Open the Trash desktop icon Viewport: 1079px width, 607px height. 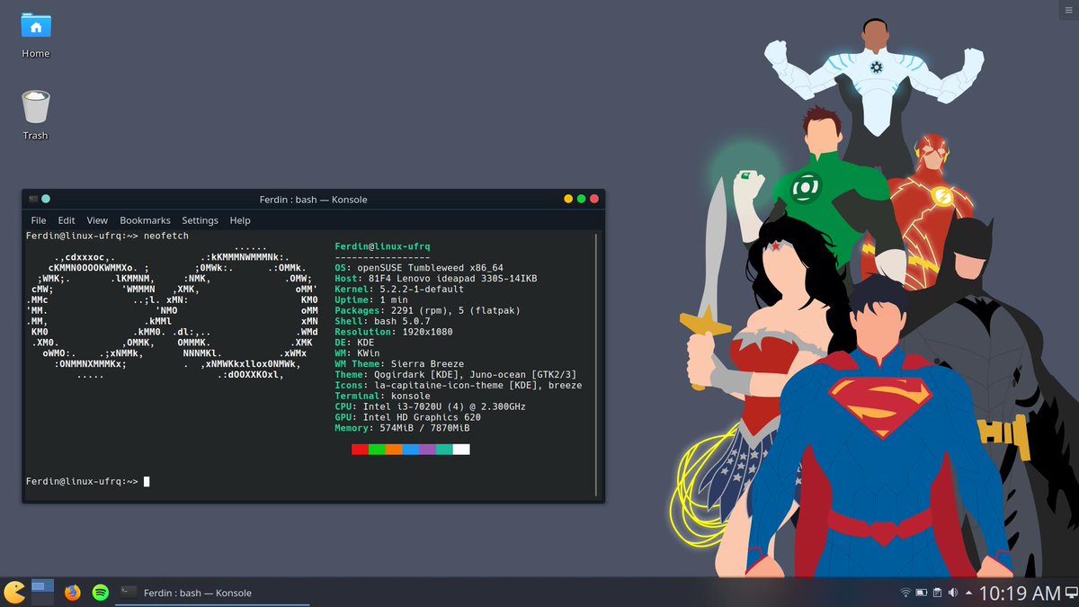pos(36,115)
